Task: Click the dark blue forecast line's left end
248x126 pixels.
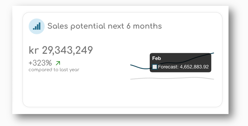Action: click(131, 65)
